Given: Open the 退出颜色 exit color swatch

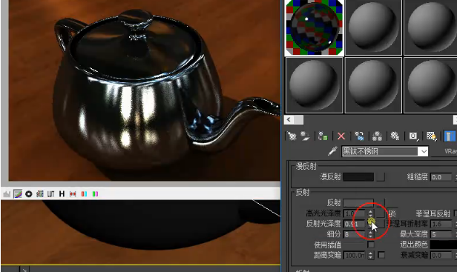Looking at the screenshot, I should click(444, 245).
